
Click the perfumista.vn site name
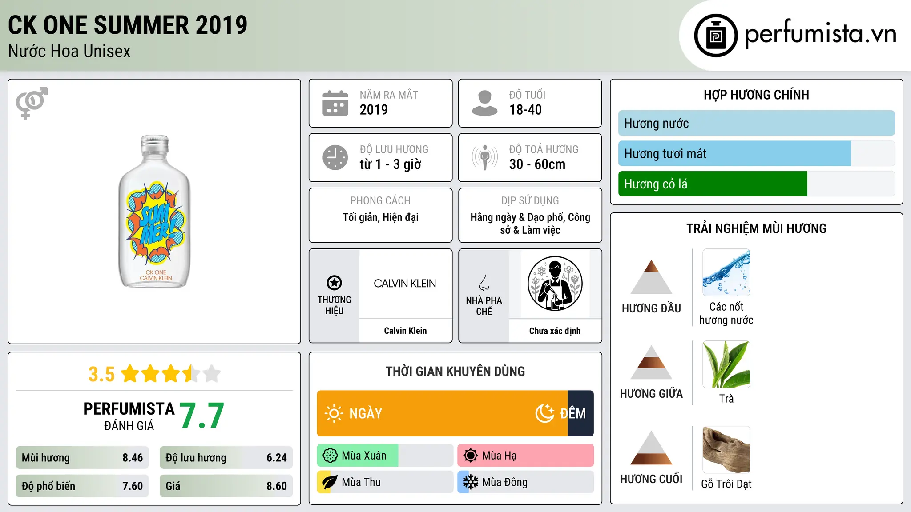(820, 34)
